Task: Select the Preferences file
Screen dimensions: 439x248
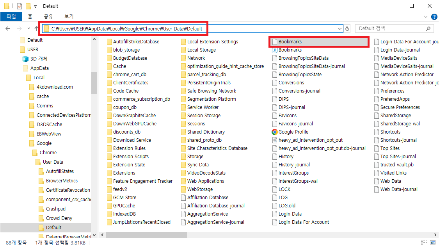Action: tap(392, 91)
